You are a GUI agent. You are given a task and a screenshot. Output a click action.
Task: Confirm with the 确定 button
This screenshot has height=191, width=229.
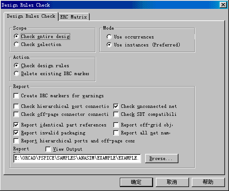[136, 182]
